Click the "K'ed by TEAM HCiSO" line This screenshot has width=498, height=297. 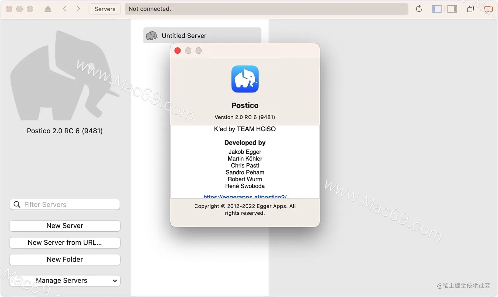[245, 129]
